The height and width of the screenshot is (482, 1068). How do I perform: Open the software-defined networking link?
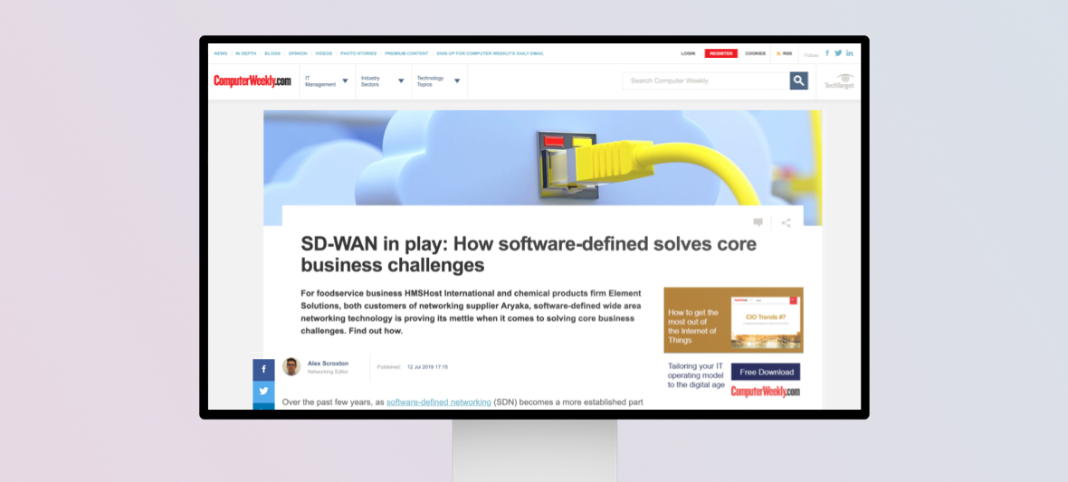coord(439,402)
